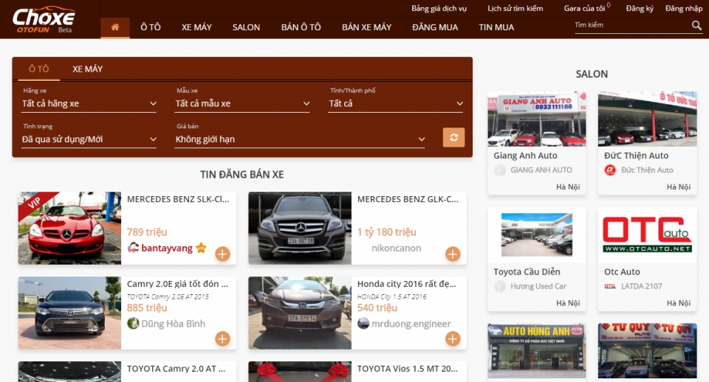Switch to XE MÁY search tab
Viewport: 709px width, 382px height.
point(88,69)
